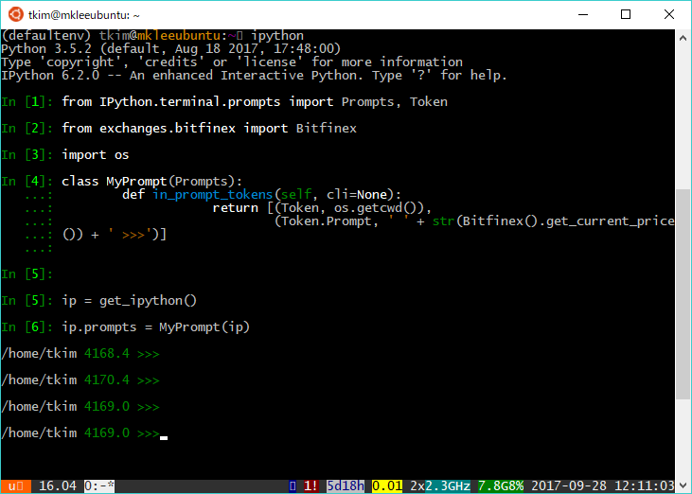Click the '0:-*' tmux window entry
Image resolution: width=692 pixels, height=494 pixels.
(99, 486)
